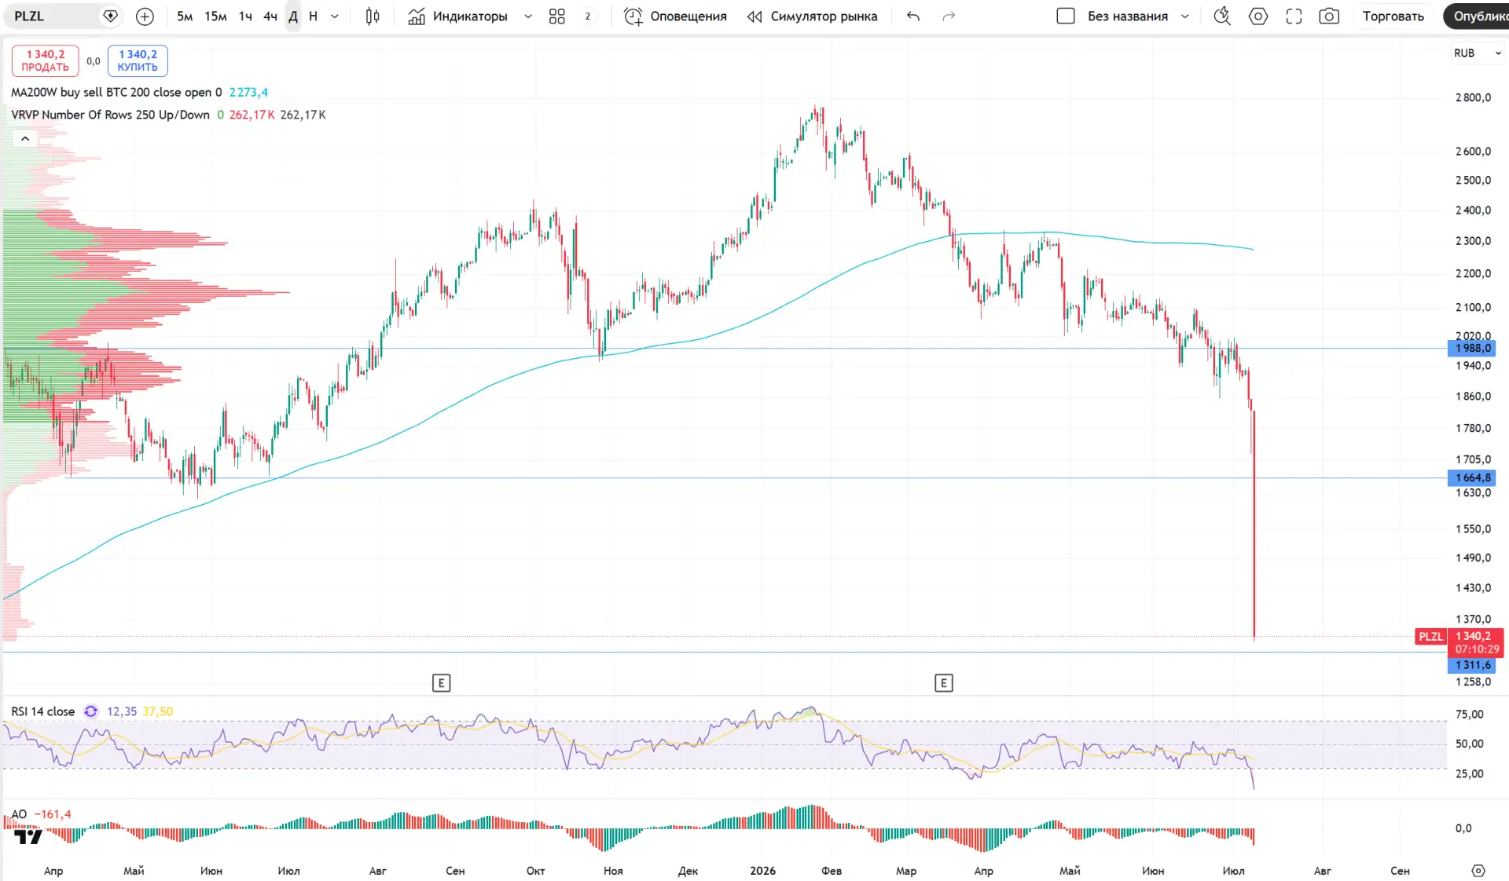Collapse the indicator legend chevron

pyautogui.click(x=25, y=138)
